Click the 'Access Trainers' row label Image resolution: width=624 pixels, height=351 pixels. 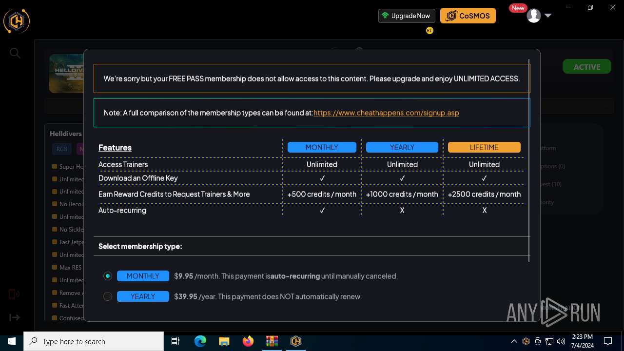(123, 164)
